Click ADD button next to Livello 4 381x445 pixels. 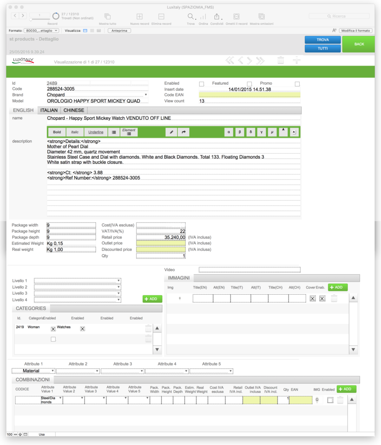[152, 299]
